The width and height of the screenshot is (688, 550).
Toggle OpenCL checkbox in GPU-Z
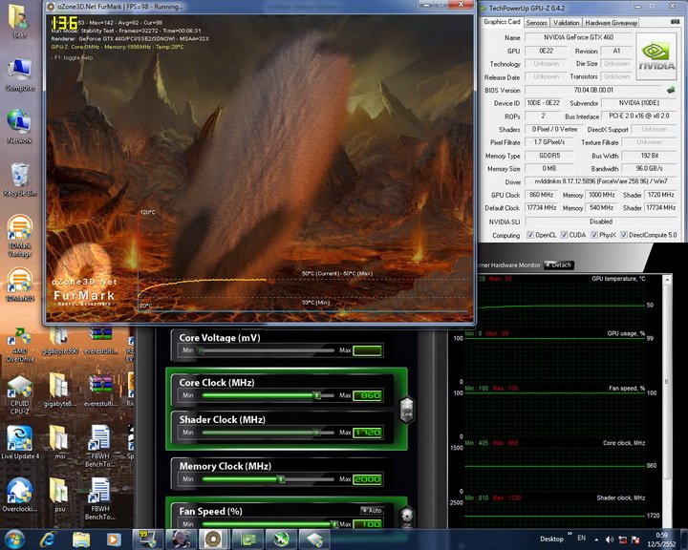pyautogui.click(x=530, y=235)
